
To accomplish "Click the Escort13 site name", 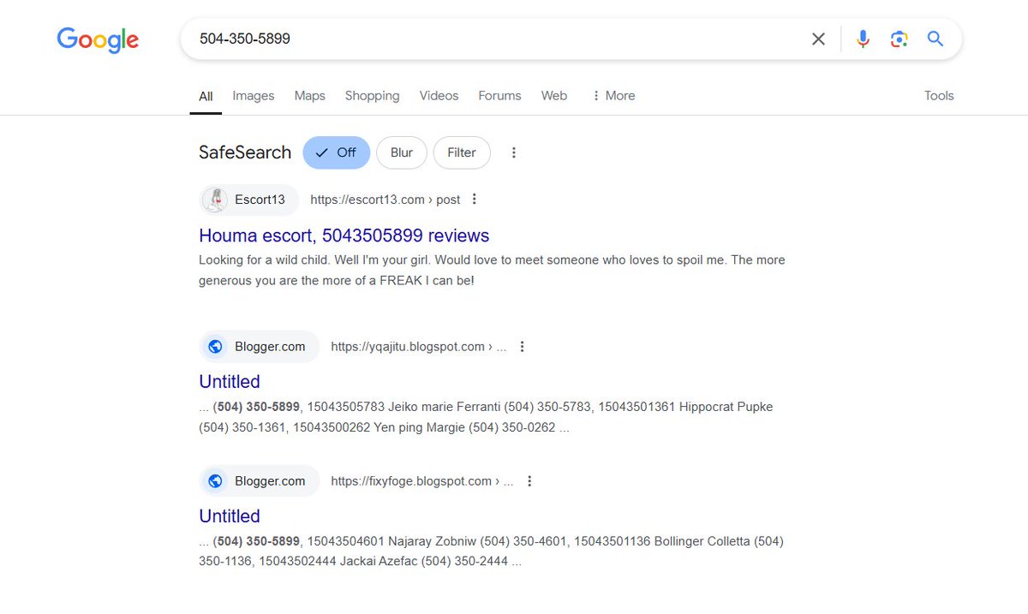I will point(260,200).
